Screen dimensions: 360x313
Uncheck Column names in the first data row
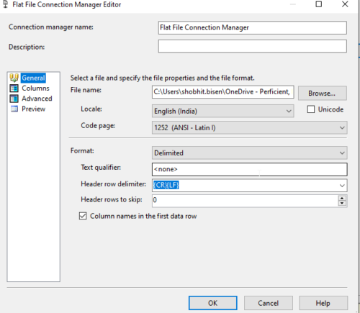(x=83, y=216)
